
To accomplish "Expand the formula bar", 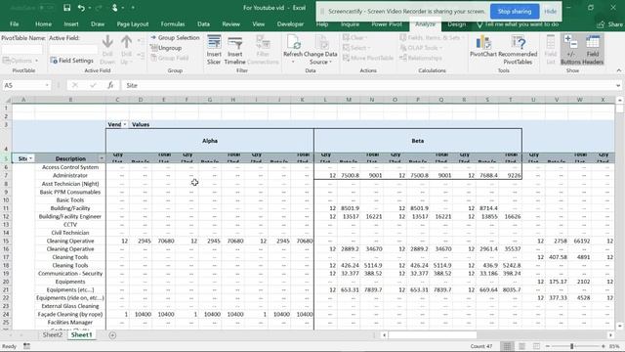I will pyautogui.click(x=618, y=85).
